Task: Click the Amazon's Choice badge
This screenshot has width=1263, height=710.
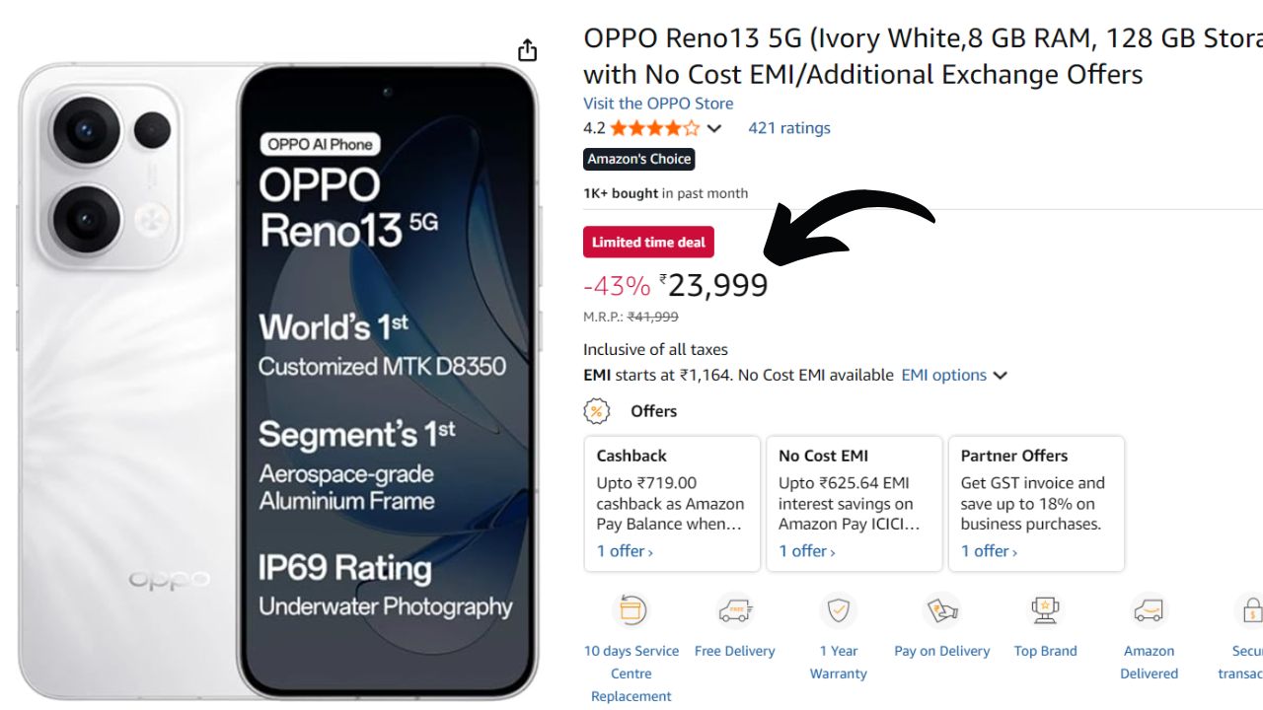Action: pos(638,159)
